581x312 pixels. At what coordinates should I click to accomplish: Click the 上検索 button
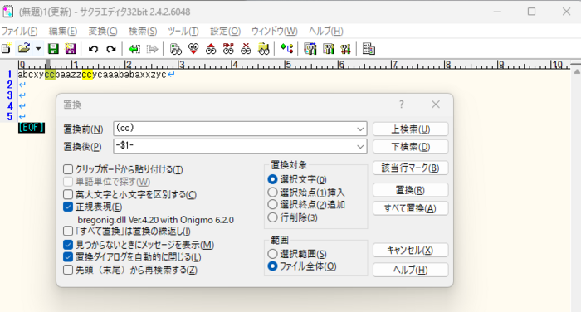411,129
